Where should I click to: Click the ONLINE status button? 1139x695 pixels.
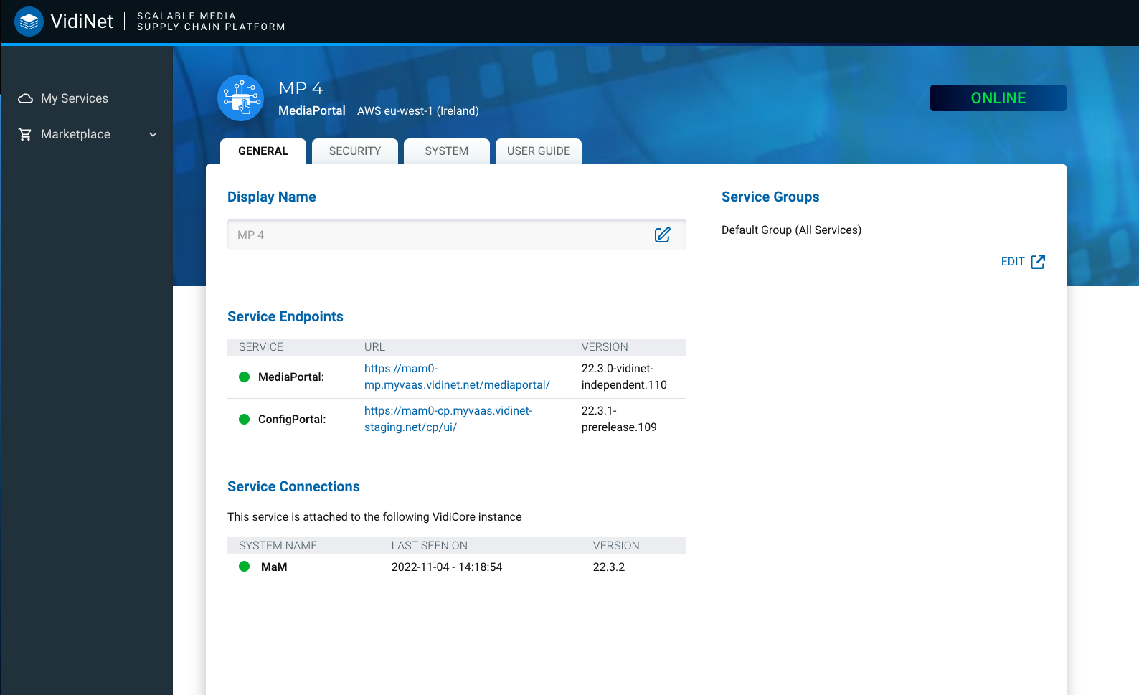(x=998, y=98)
